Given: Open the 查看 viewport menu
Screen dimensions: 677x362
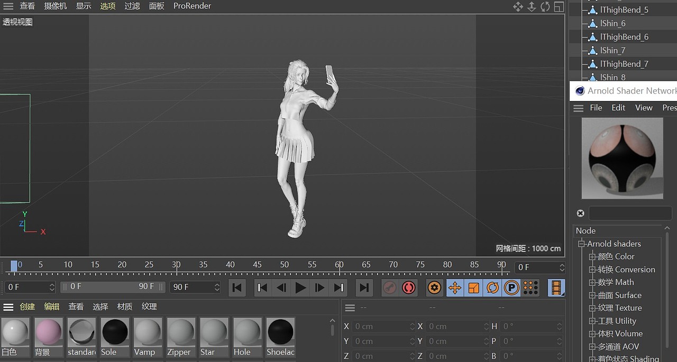Looking at the screenshot, I should coord(28,6).
